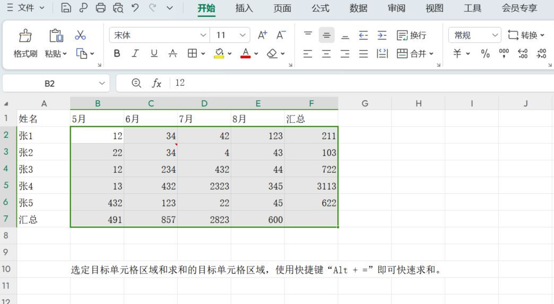Apply thousands separator 000 format
This screenshot has width=554, height=304.
504,53
